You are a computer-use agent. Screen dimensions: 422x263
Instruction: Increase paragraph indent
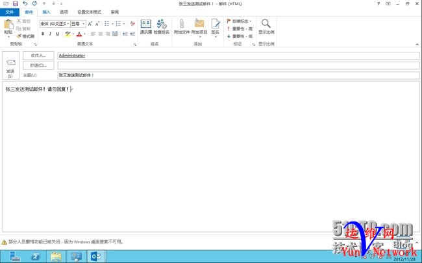point(132,34)
